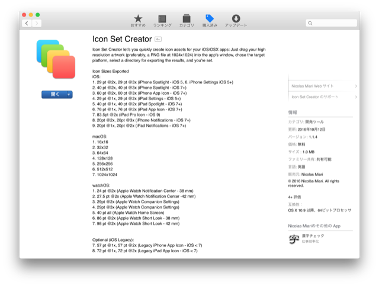This screenshot has height=286, width=379.
Task: Click the 83.5pt iPad Pro Icon line
Action: pyautogui.click(x=126, y=115)
